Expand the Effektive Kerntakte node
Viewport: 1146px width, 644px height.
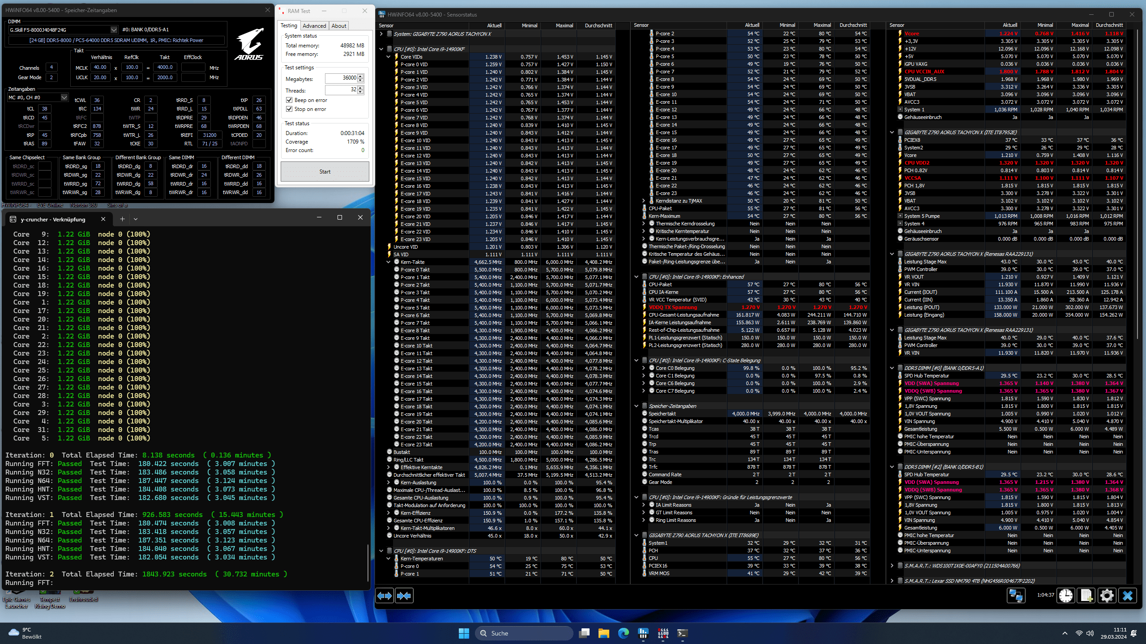click(389, 467)
